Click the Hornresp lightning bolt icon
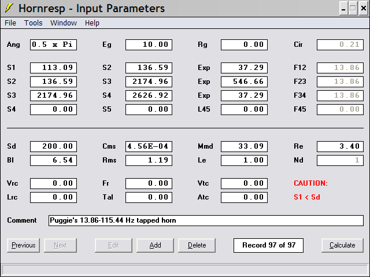The width and height of the screenshot is (370, 277). [9, 8]
